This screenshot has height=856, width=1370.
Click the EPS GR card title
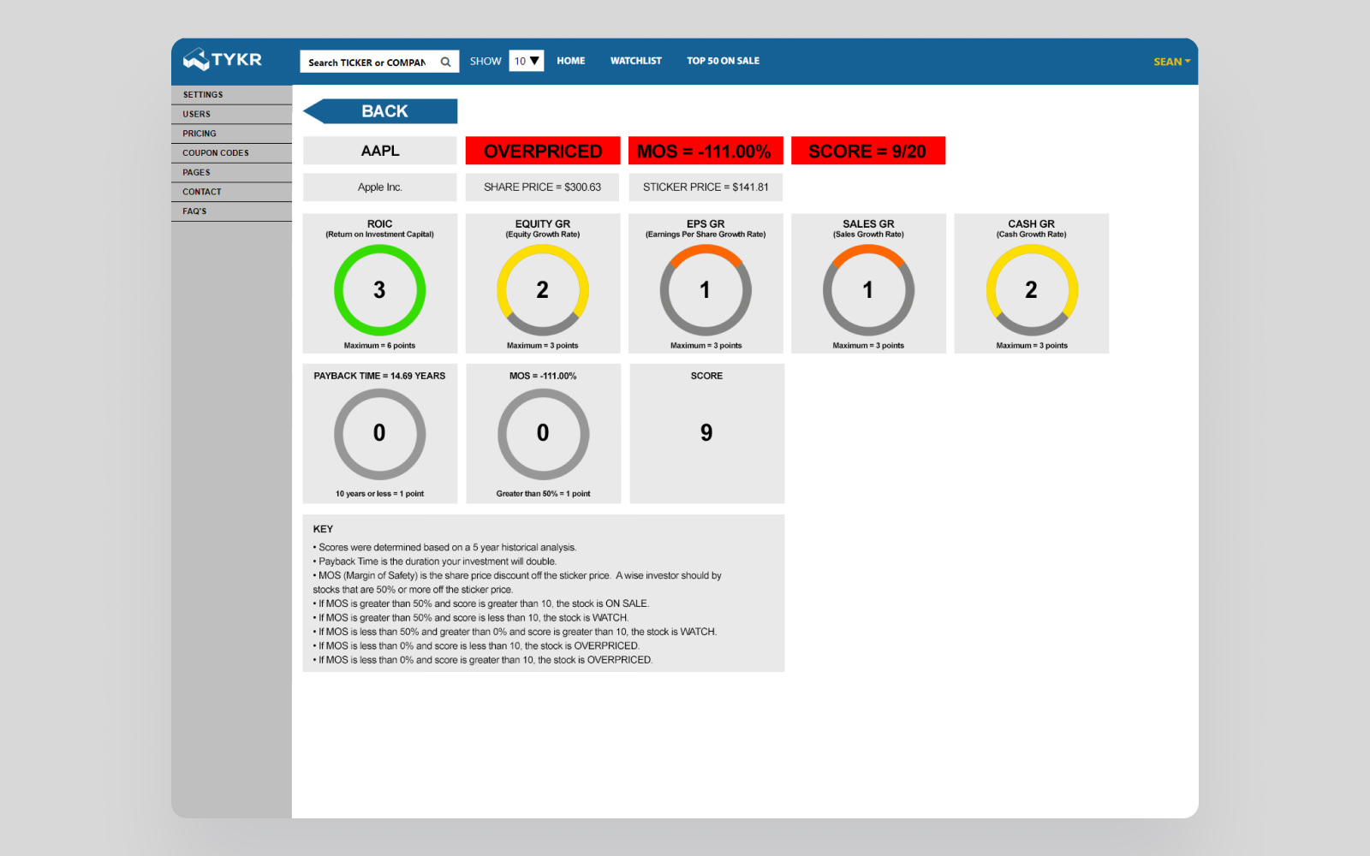point(706,224)
